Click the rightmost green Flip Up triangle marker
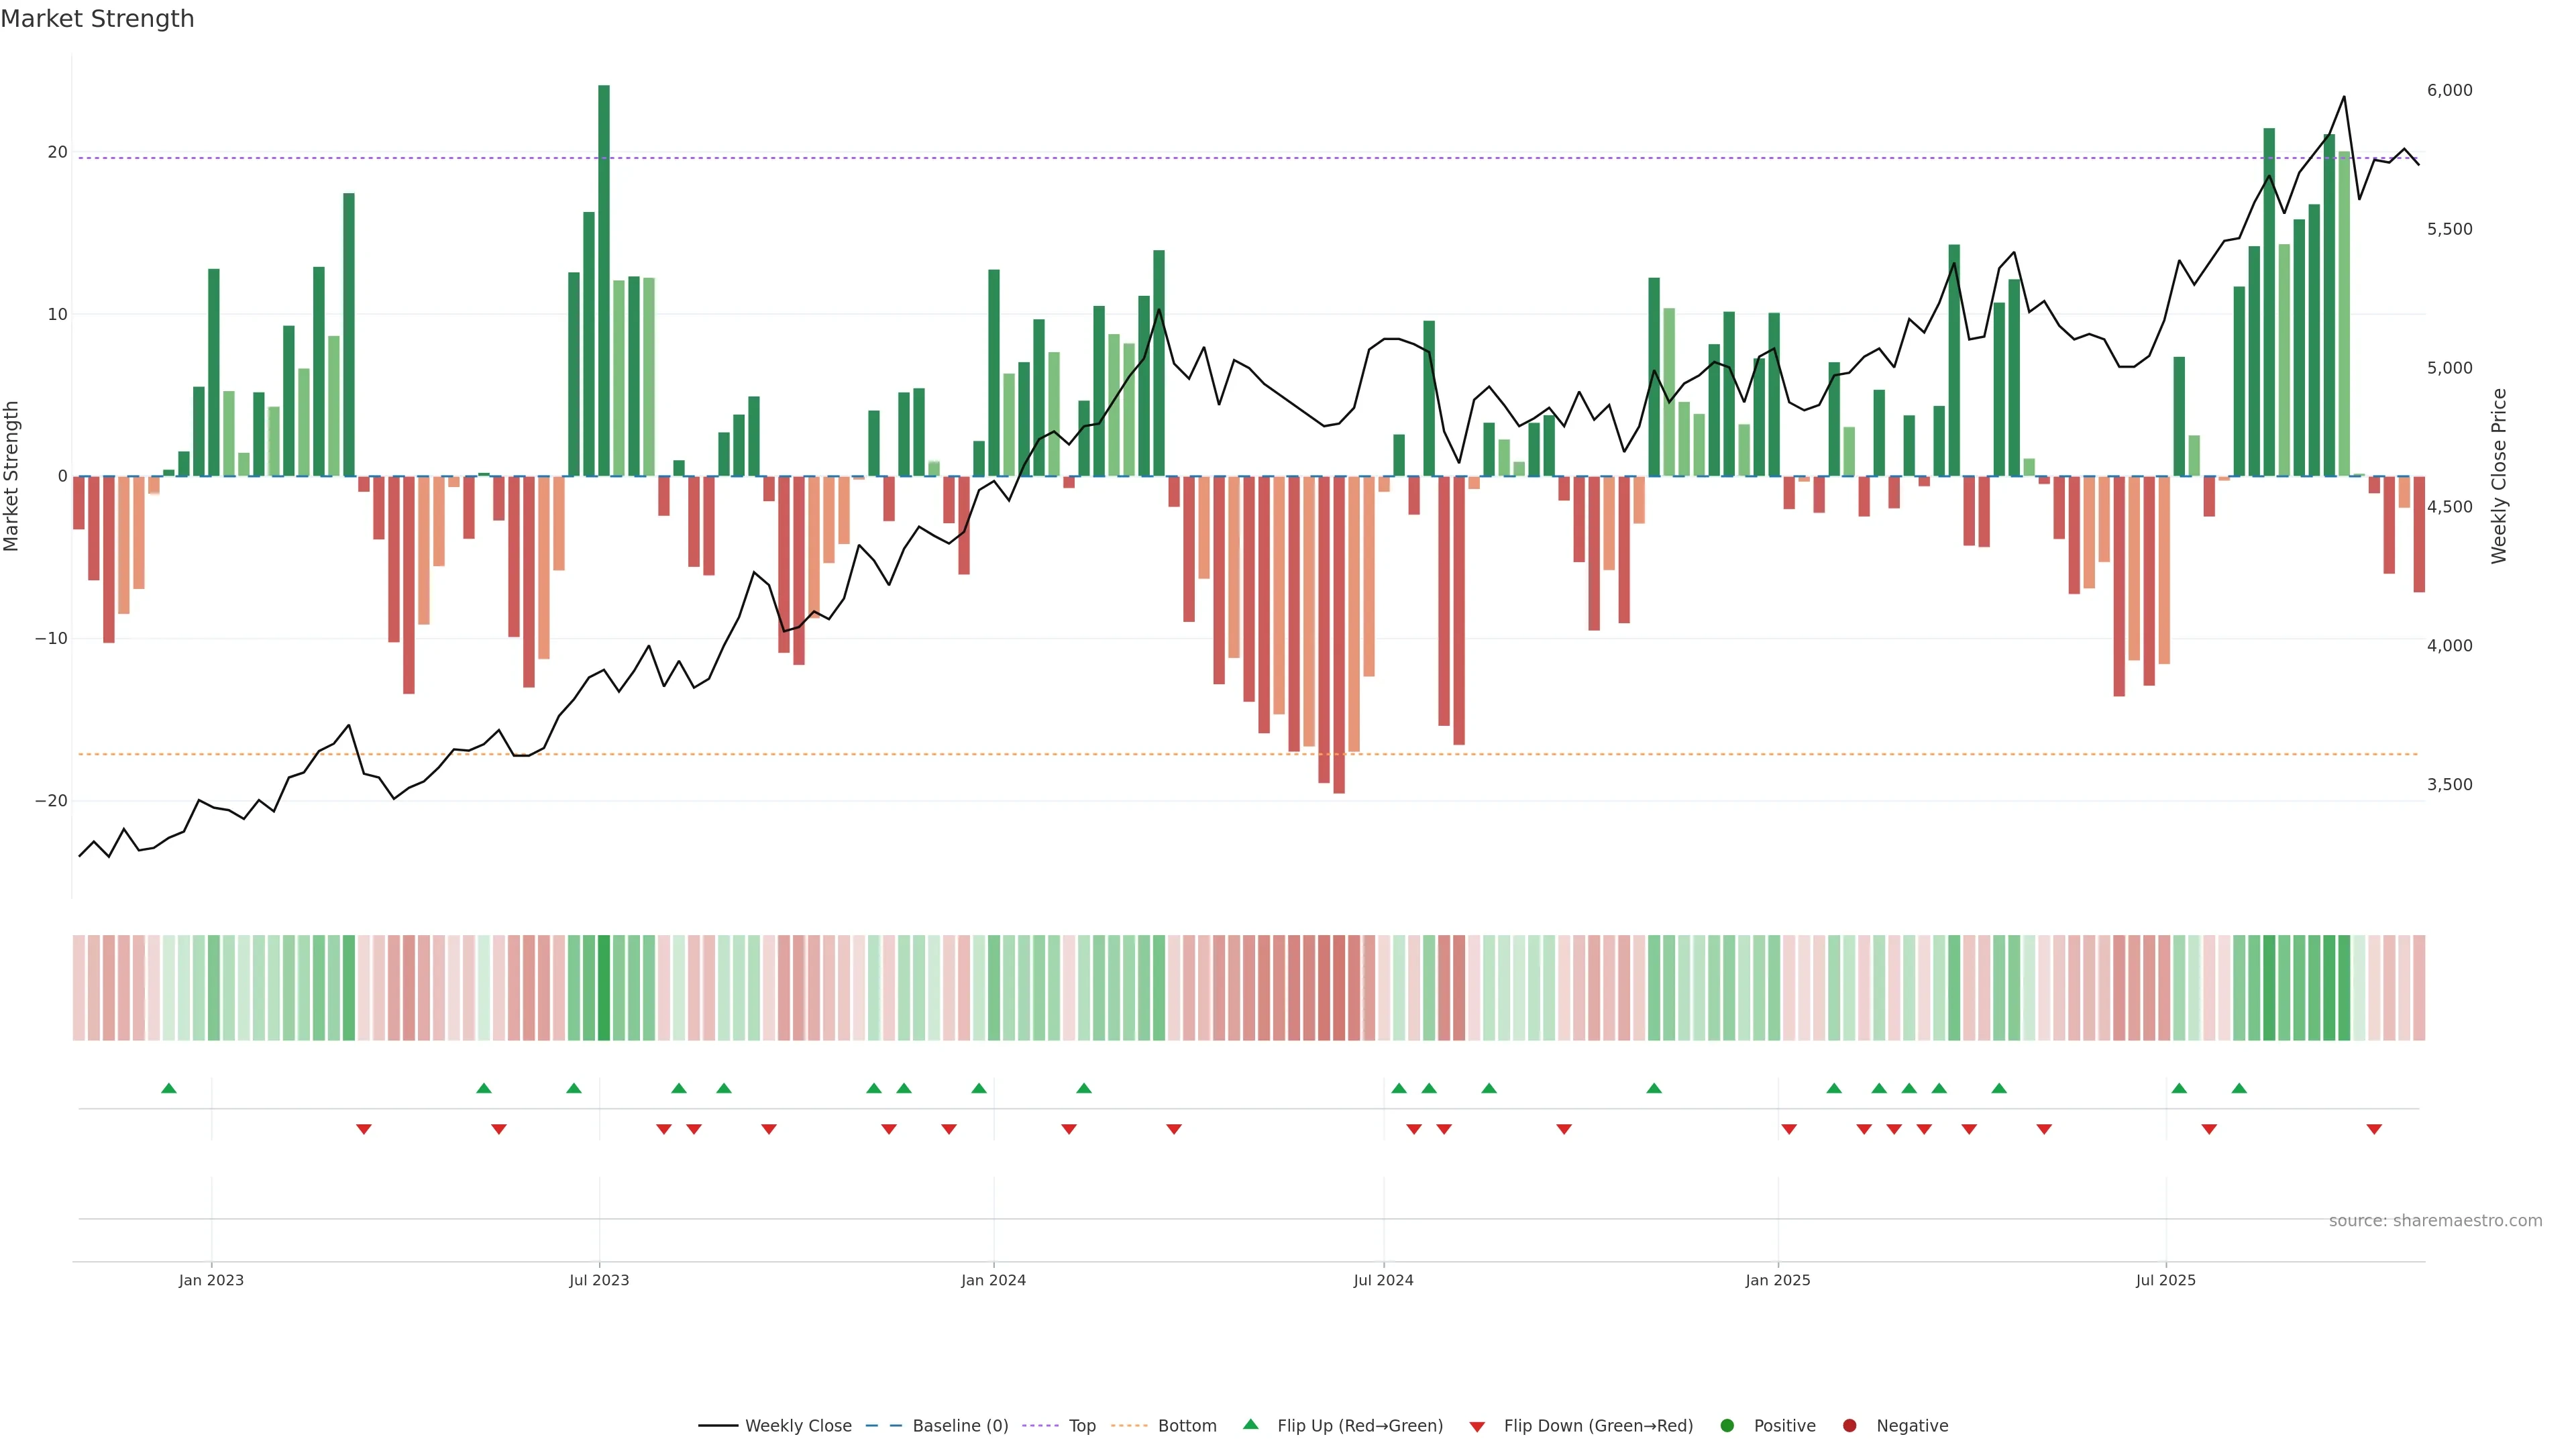This screenshot has height=1449, width=2576. coord(2239,1088)
